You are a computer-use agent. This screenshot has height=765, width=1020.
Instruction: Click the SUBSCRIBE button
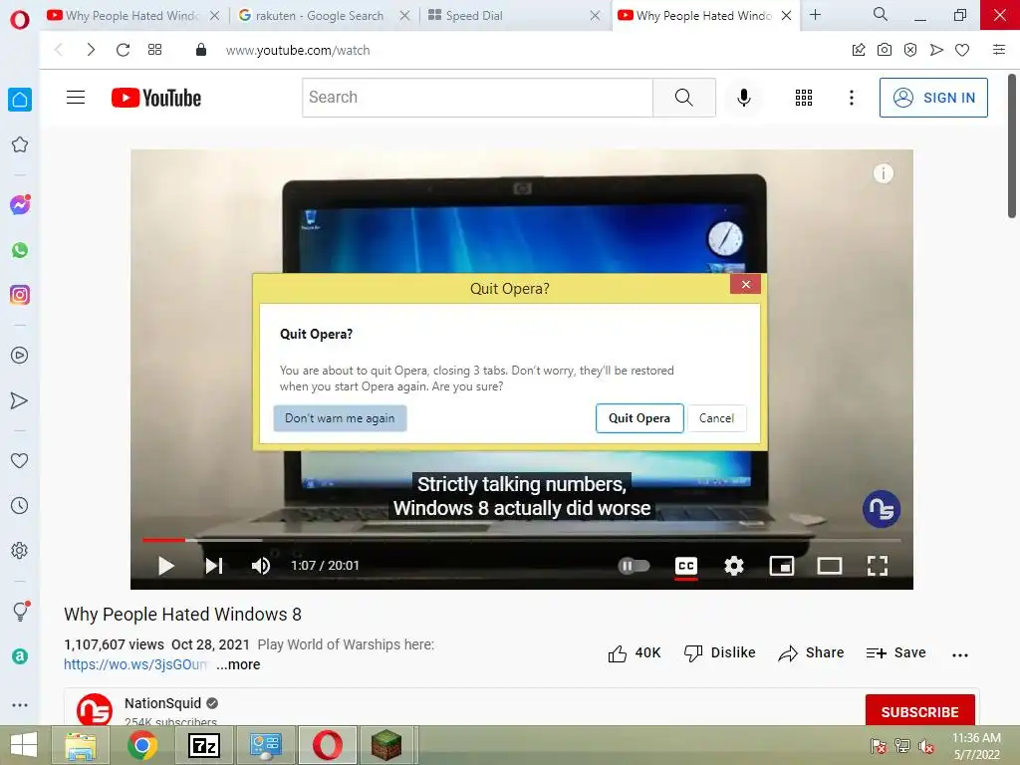(x=919, y=711)
